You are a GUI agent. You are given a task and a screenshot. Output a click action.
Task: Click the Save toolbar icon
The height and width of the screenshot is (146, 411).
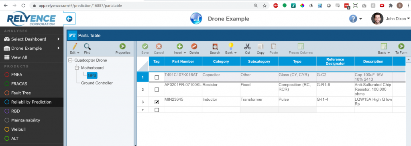pos(145,47)
